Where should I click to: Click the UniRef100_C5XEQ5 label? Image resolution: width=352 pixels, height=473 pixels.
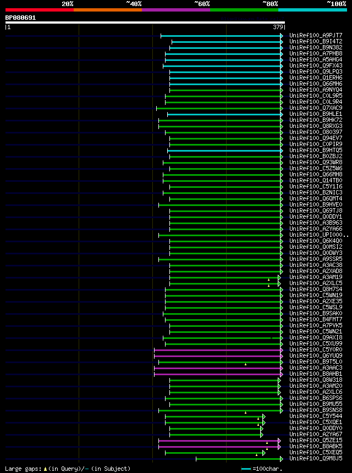coord(316,453)
